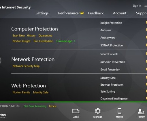
Task: Open the Mobile phone icon
Action: coord(119,111)
